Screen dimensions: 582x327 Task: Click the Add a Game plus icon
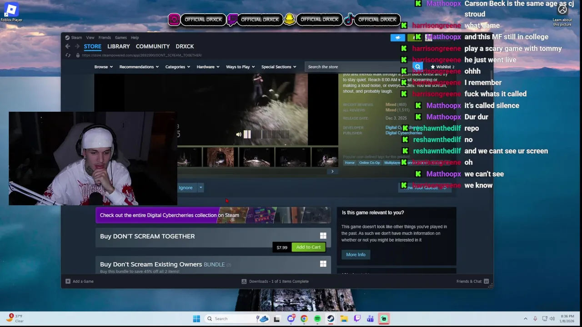[x=68, y=281]
